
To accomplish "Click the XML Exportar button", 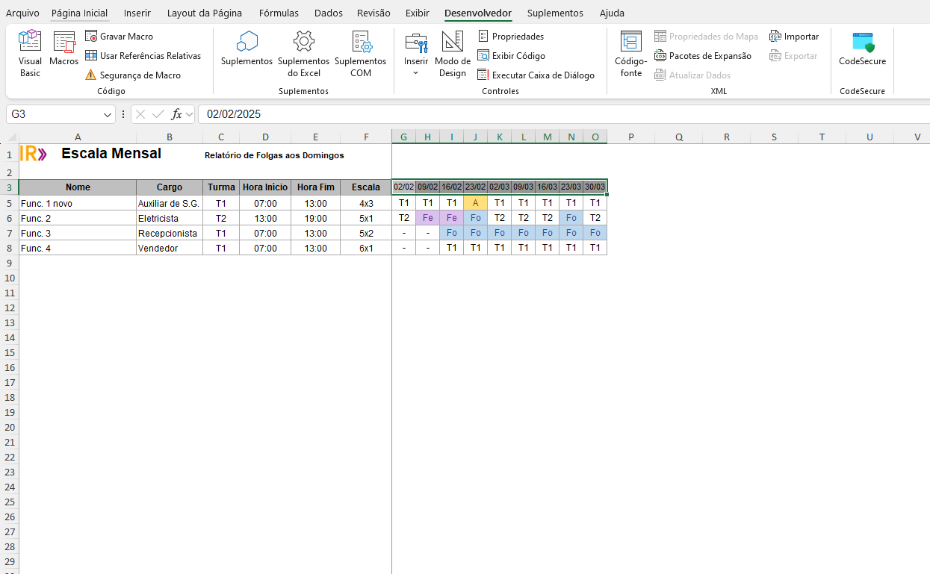I will point(793,55).
